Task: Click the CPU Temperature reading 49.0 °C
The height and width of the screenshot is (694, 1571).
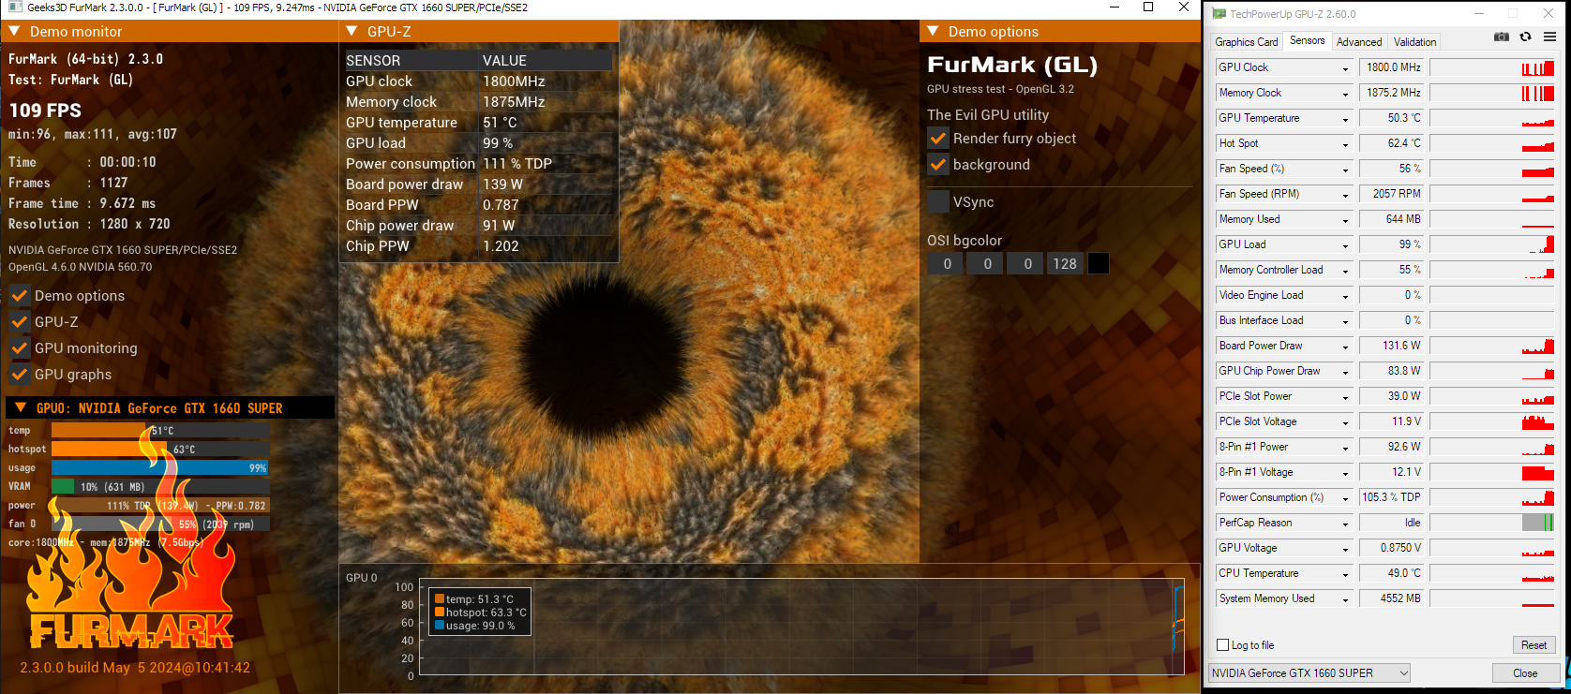Action: tap(1389, 573)
